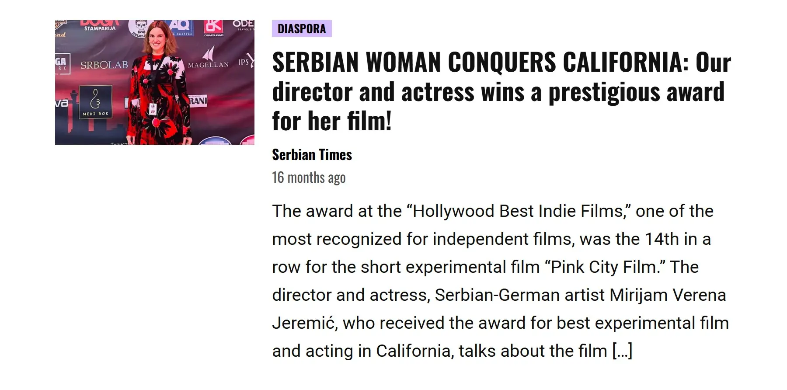Click the VIP lanyard badge on the woman
787x390 pixels.
pyautogui.click(x=153, y=108)
